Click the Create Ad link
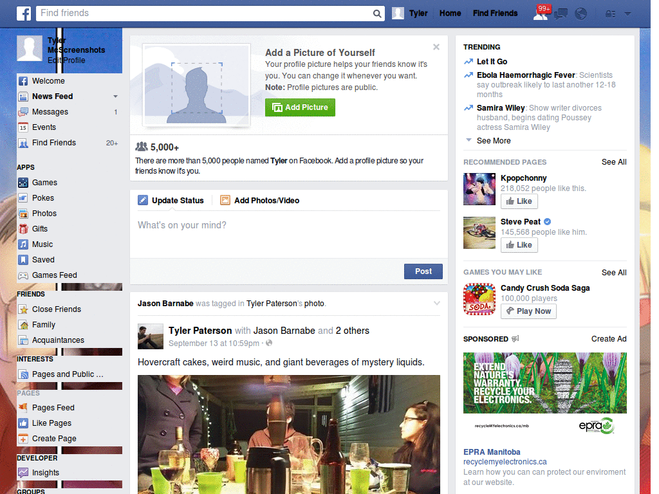659x494 pixels. [x=609, y=339]
